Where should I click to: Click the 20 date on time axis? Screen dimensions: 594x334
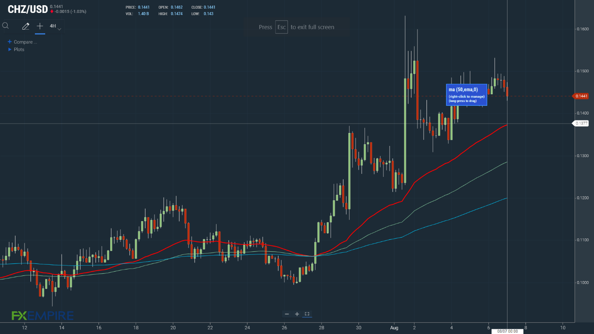(x=173, y=328)
